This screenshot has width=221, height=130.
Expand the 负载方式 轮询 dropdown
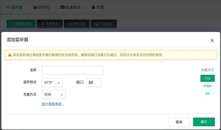coord(53,95)
